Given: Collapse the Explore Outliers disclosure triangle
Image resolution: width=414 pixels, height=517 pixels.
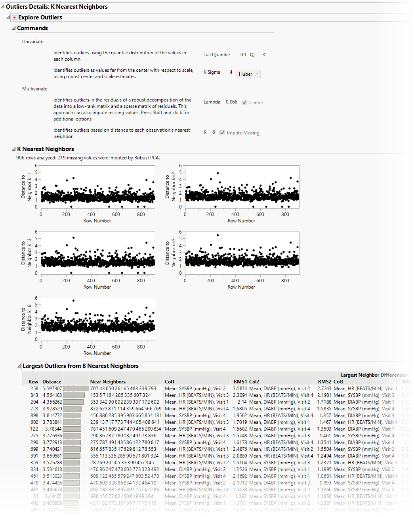Looking at the screenshot, I should tap(8, 17).
